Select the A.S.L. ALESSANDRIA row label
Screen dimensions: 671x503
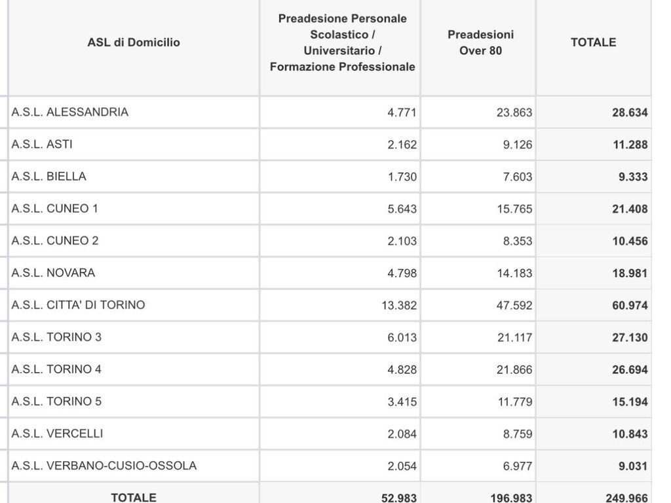(69, 112)
